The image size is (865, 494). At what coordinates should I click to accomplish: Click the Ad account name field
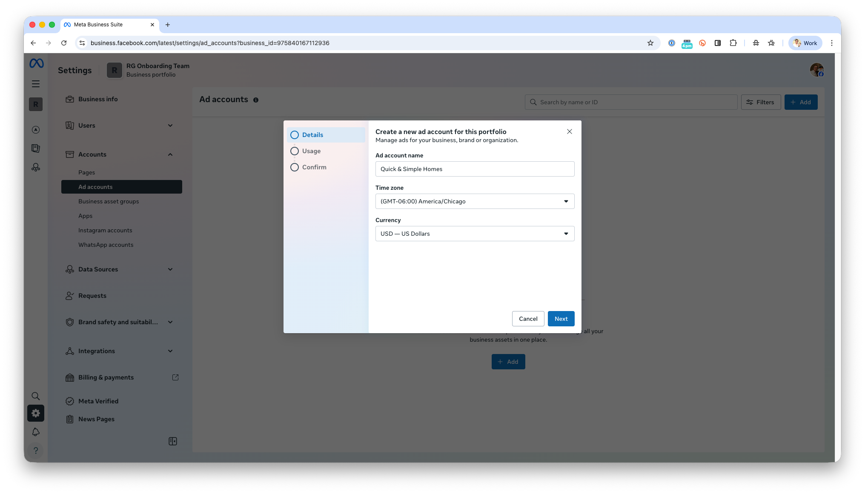475,169
